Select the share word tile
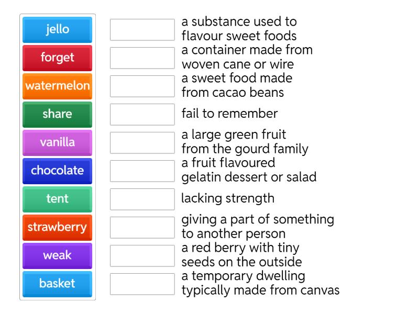419x314 pixels. 57,115
